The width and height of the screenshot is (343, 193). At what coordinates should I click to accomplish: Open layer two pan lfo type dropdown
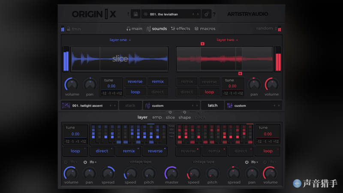pos(254,162)
